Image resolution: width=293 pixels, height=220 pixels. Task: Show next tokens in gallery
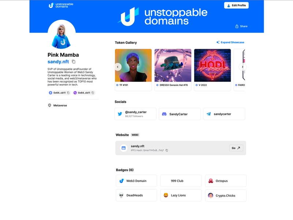pos(242,67)
